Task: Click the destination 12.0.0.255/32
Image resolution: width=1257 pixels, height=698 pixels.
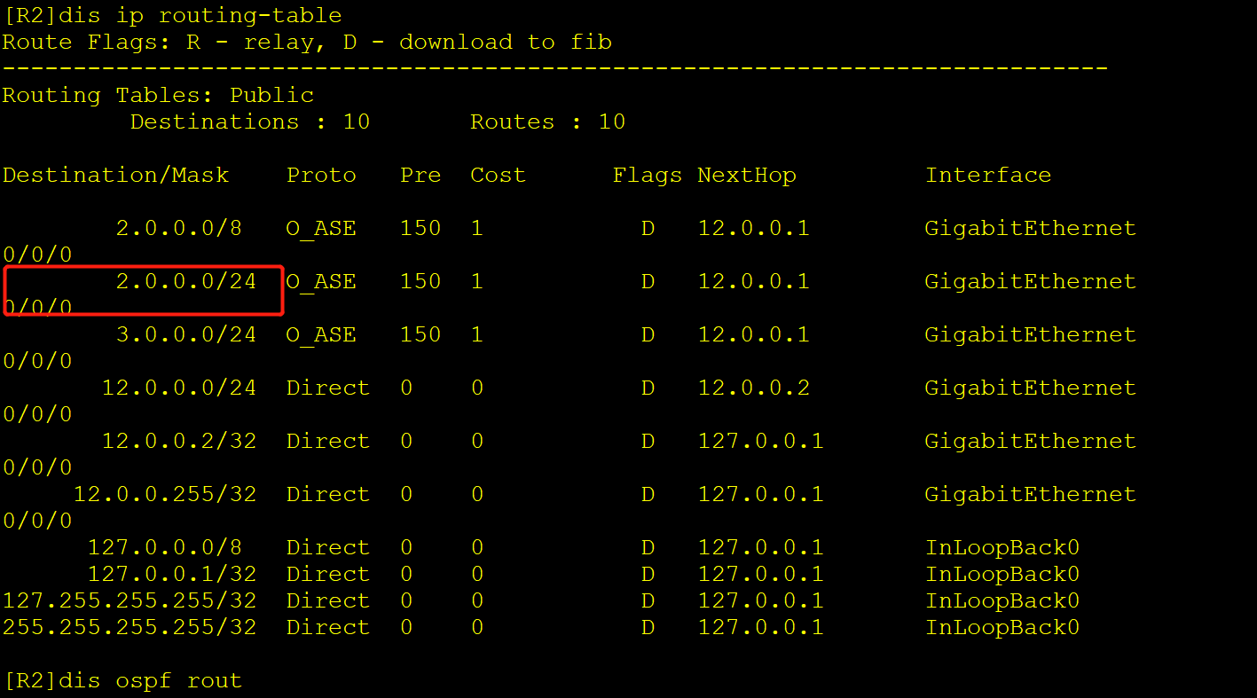Action: click(x=164, y=494)
